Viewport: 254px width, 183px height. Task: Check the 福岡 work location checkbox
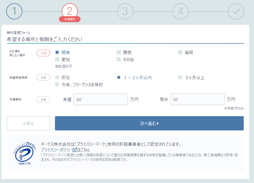pos(180,52)
